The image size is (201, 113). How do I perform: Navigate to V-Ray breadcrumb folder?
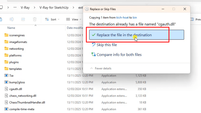(25, 8)
